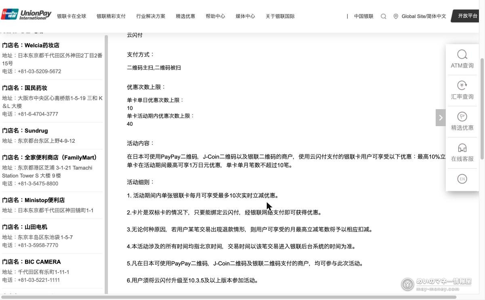The width and height of the screenshot is (485, 300).
Task: Click the 支付方式： heading
Action: pos(141,55)
